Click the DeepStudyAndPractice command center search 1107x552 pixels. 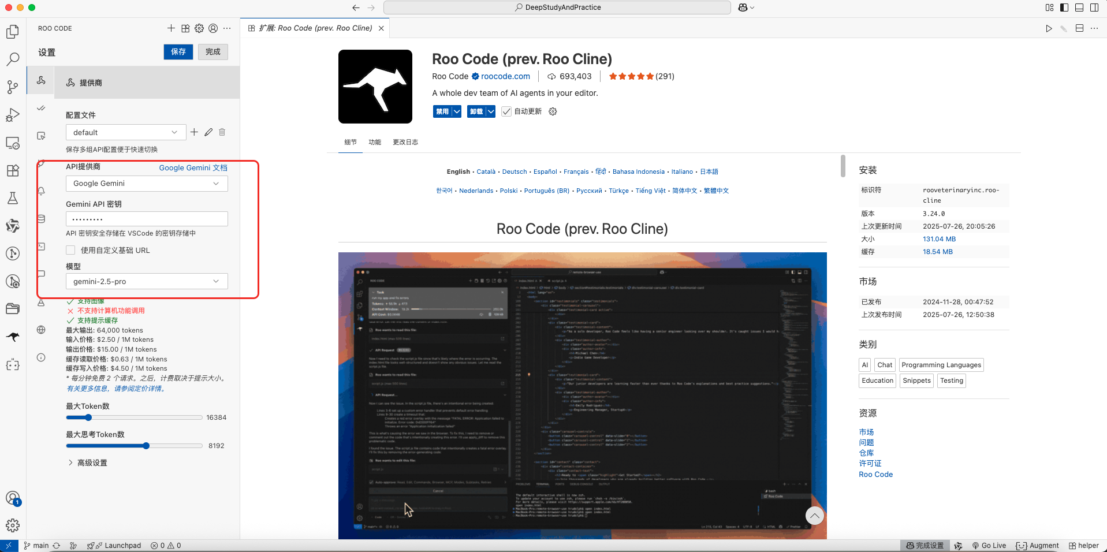point(557,8)
